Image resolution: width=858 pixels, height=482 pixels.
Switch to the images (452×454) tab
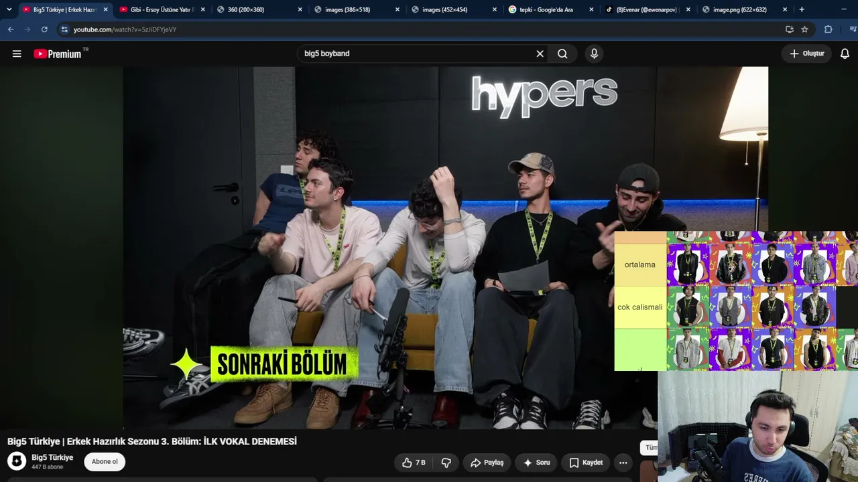[454, 9]
